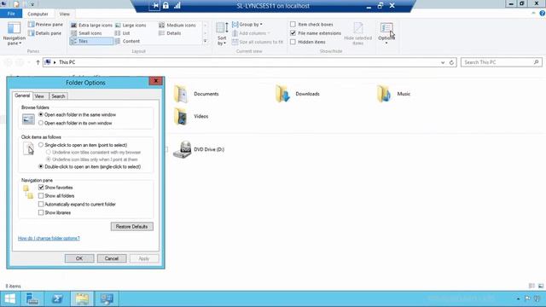Viewport: 546px width, 307px height.
Task: Enable Hidden items checkbox
Action: (x=293, y=42)
